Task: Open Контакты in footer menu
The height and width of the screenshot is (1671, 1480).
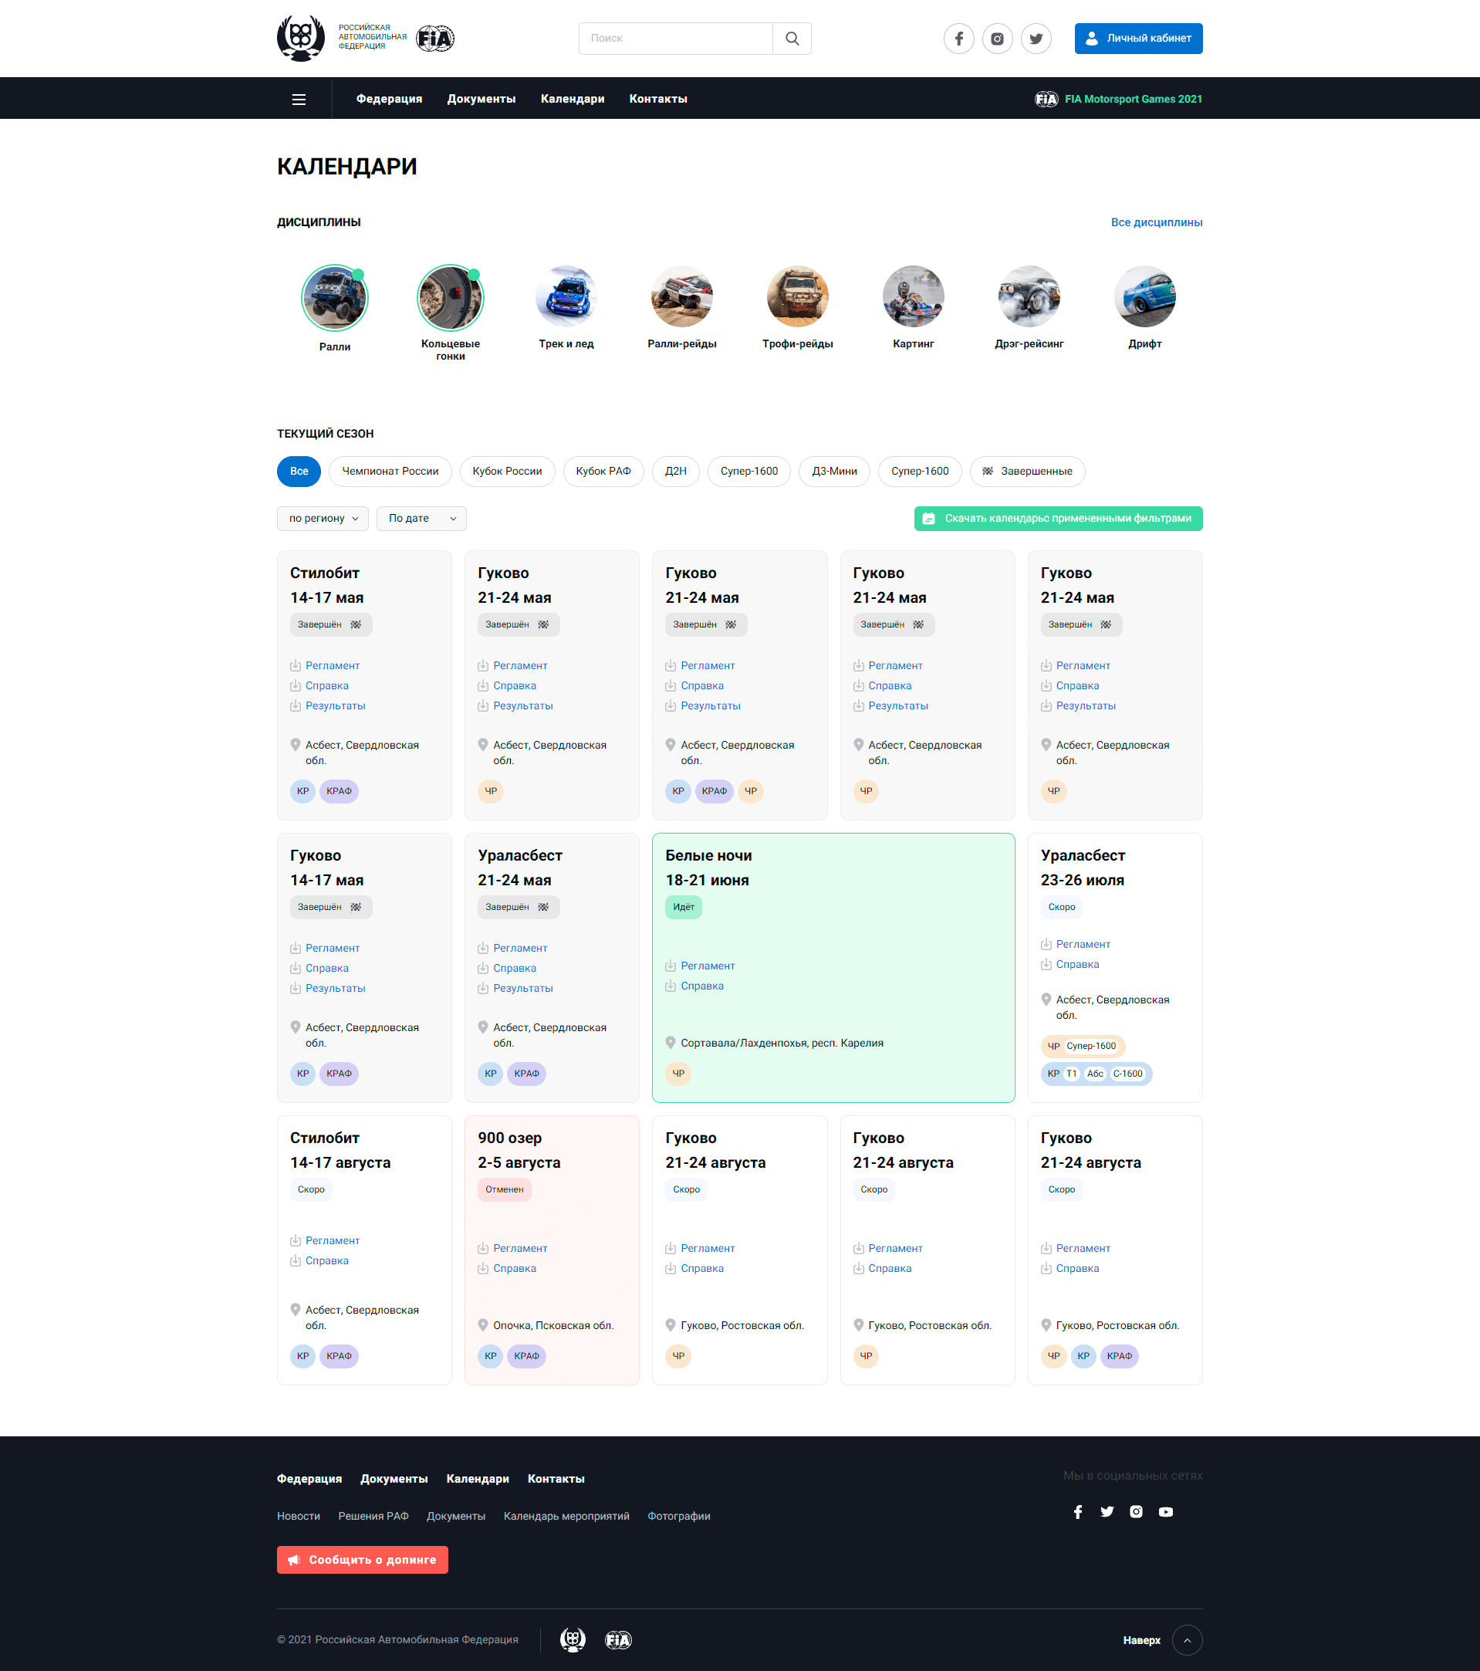Action: pyautogui.click(x=556, y=1479)
